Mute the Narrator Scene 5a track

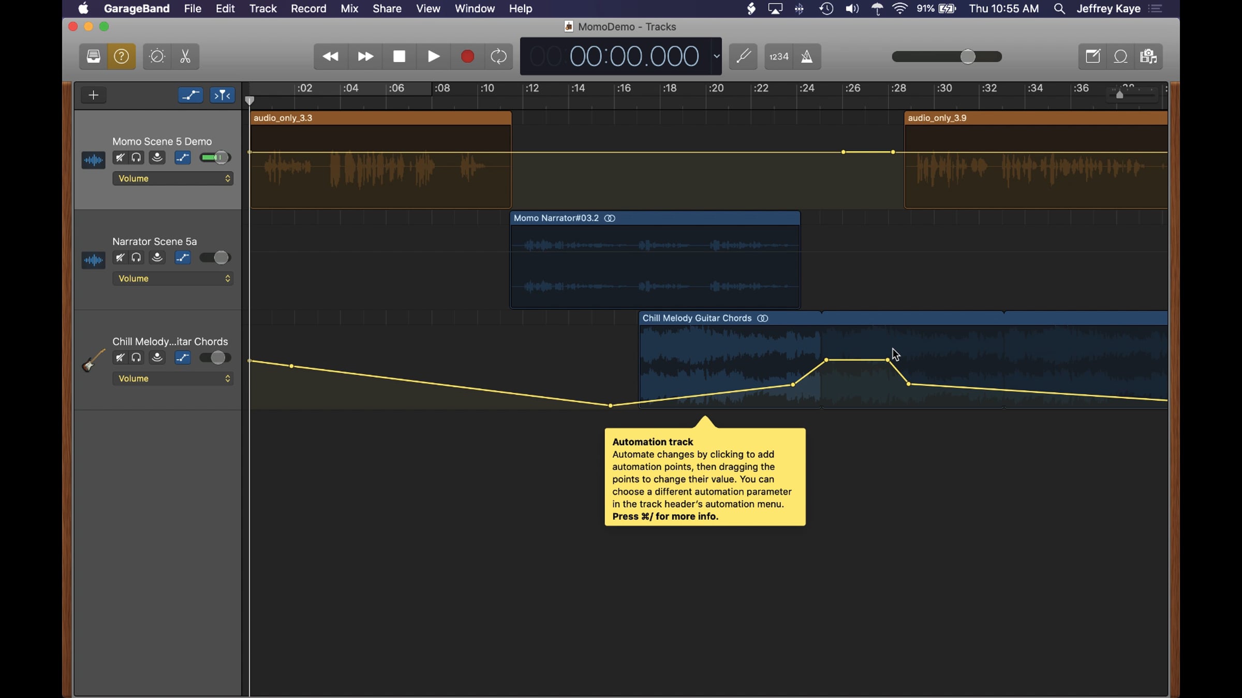(x=120, y=257)
